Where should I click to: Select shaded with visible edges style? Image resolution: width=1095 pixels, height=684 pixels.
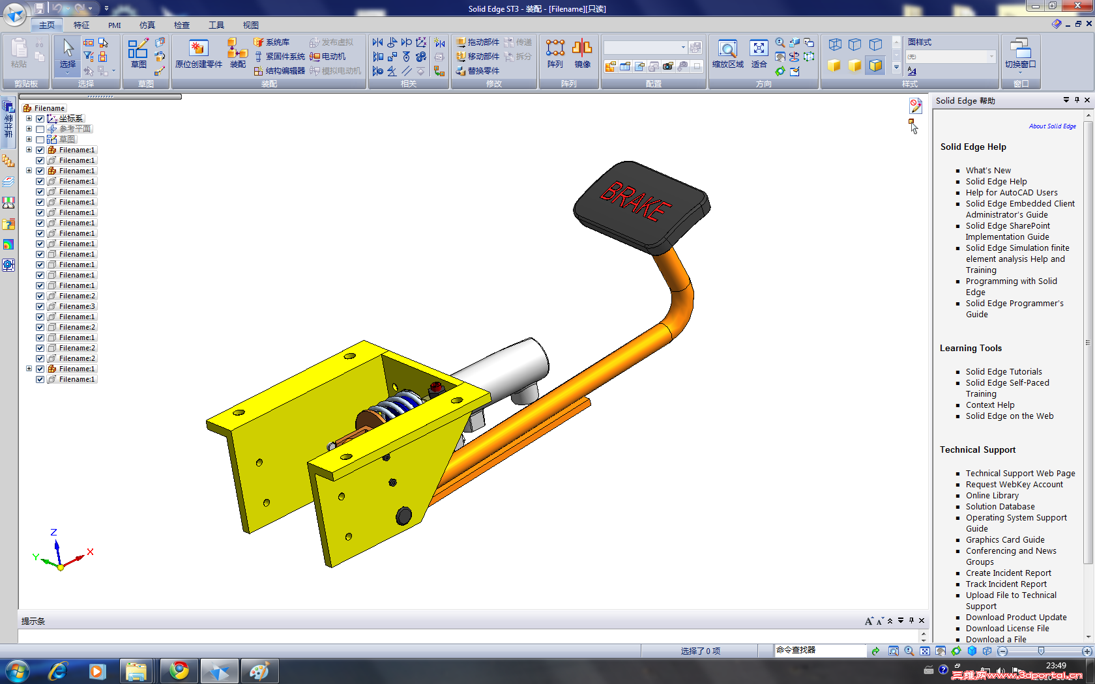pyautogui.click(x=876, y=66)
